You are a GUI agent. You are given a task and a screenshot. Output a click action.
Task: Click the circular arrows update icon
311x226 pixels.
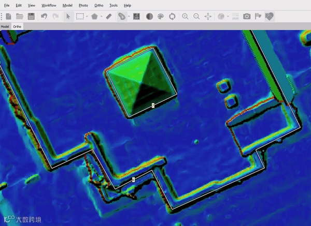[172, 17]
